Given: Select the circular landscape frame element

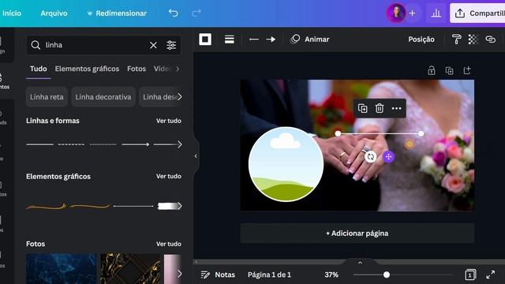Looking at the screenshot, I should 286,164.
